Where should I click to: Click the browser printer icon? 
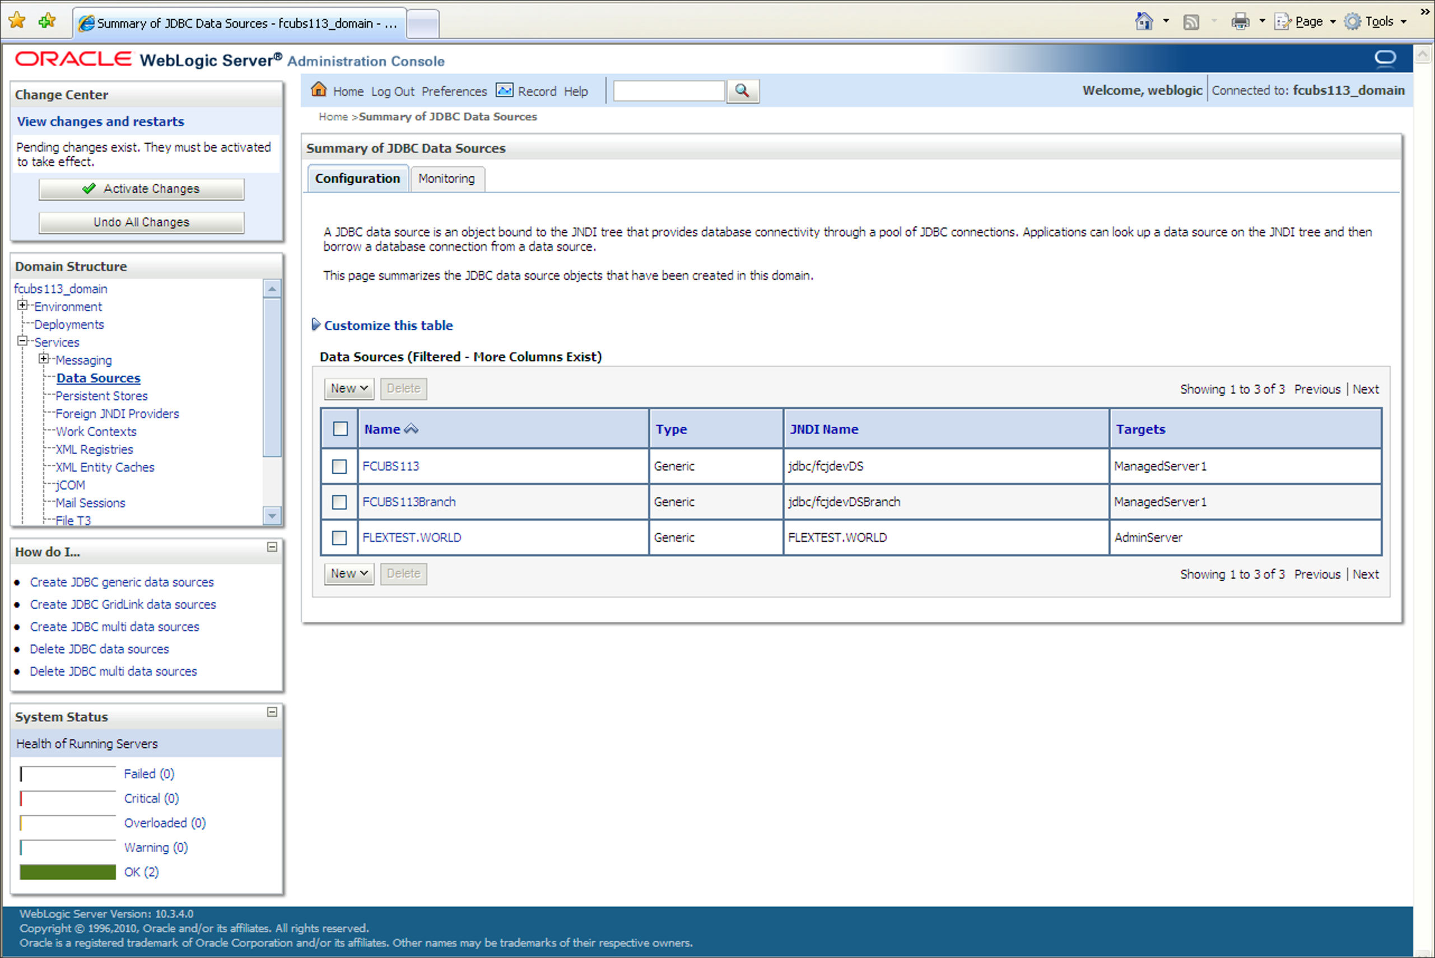point(1240,22)
